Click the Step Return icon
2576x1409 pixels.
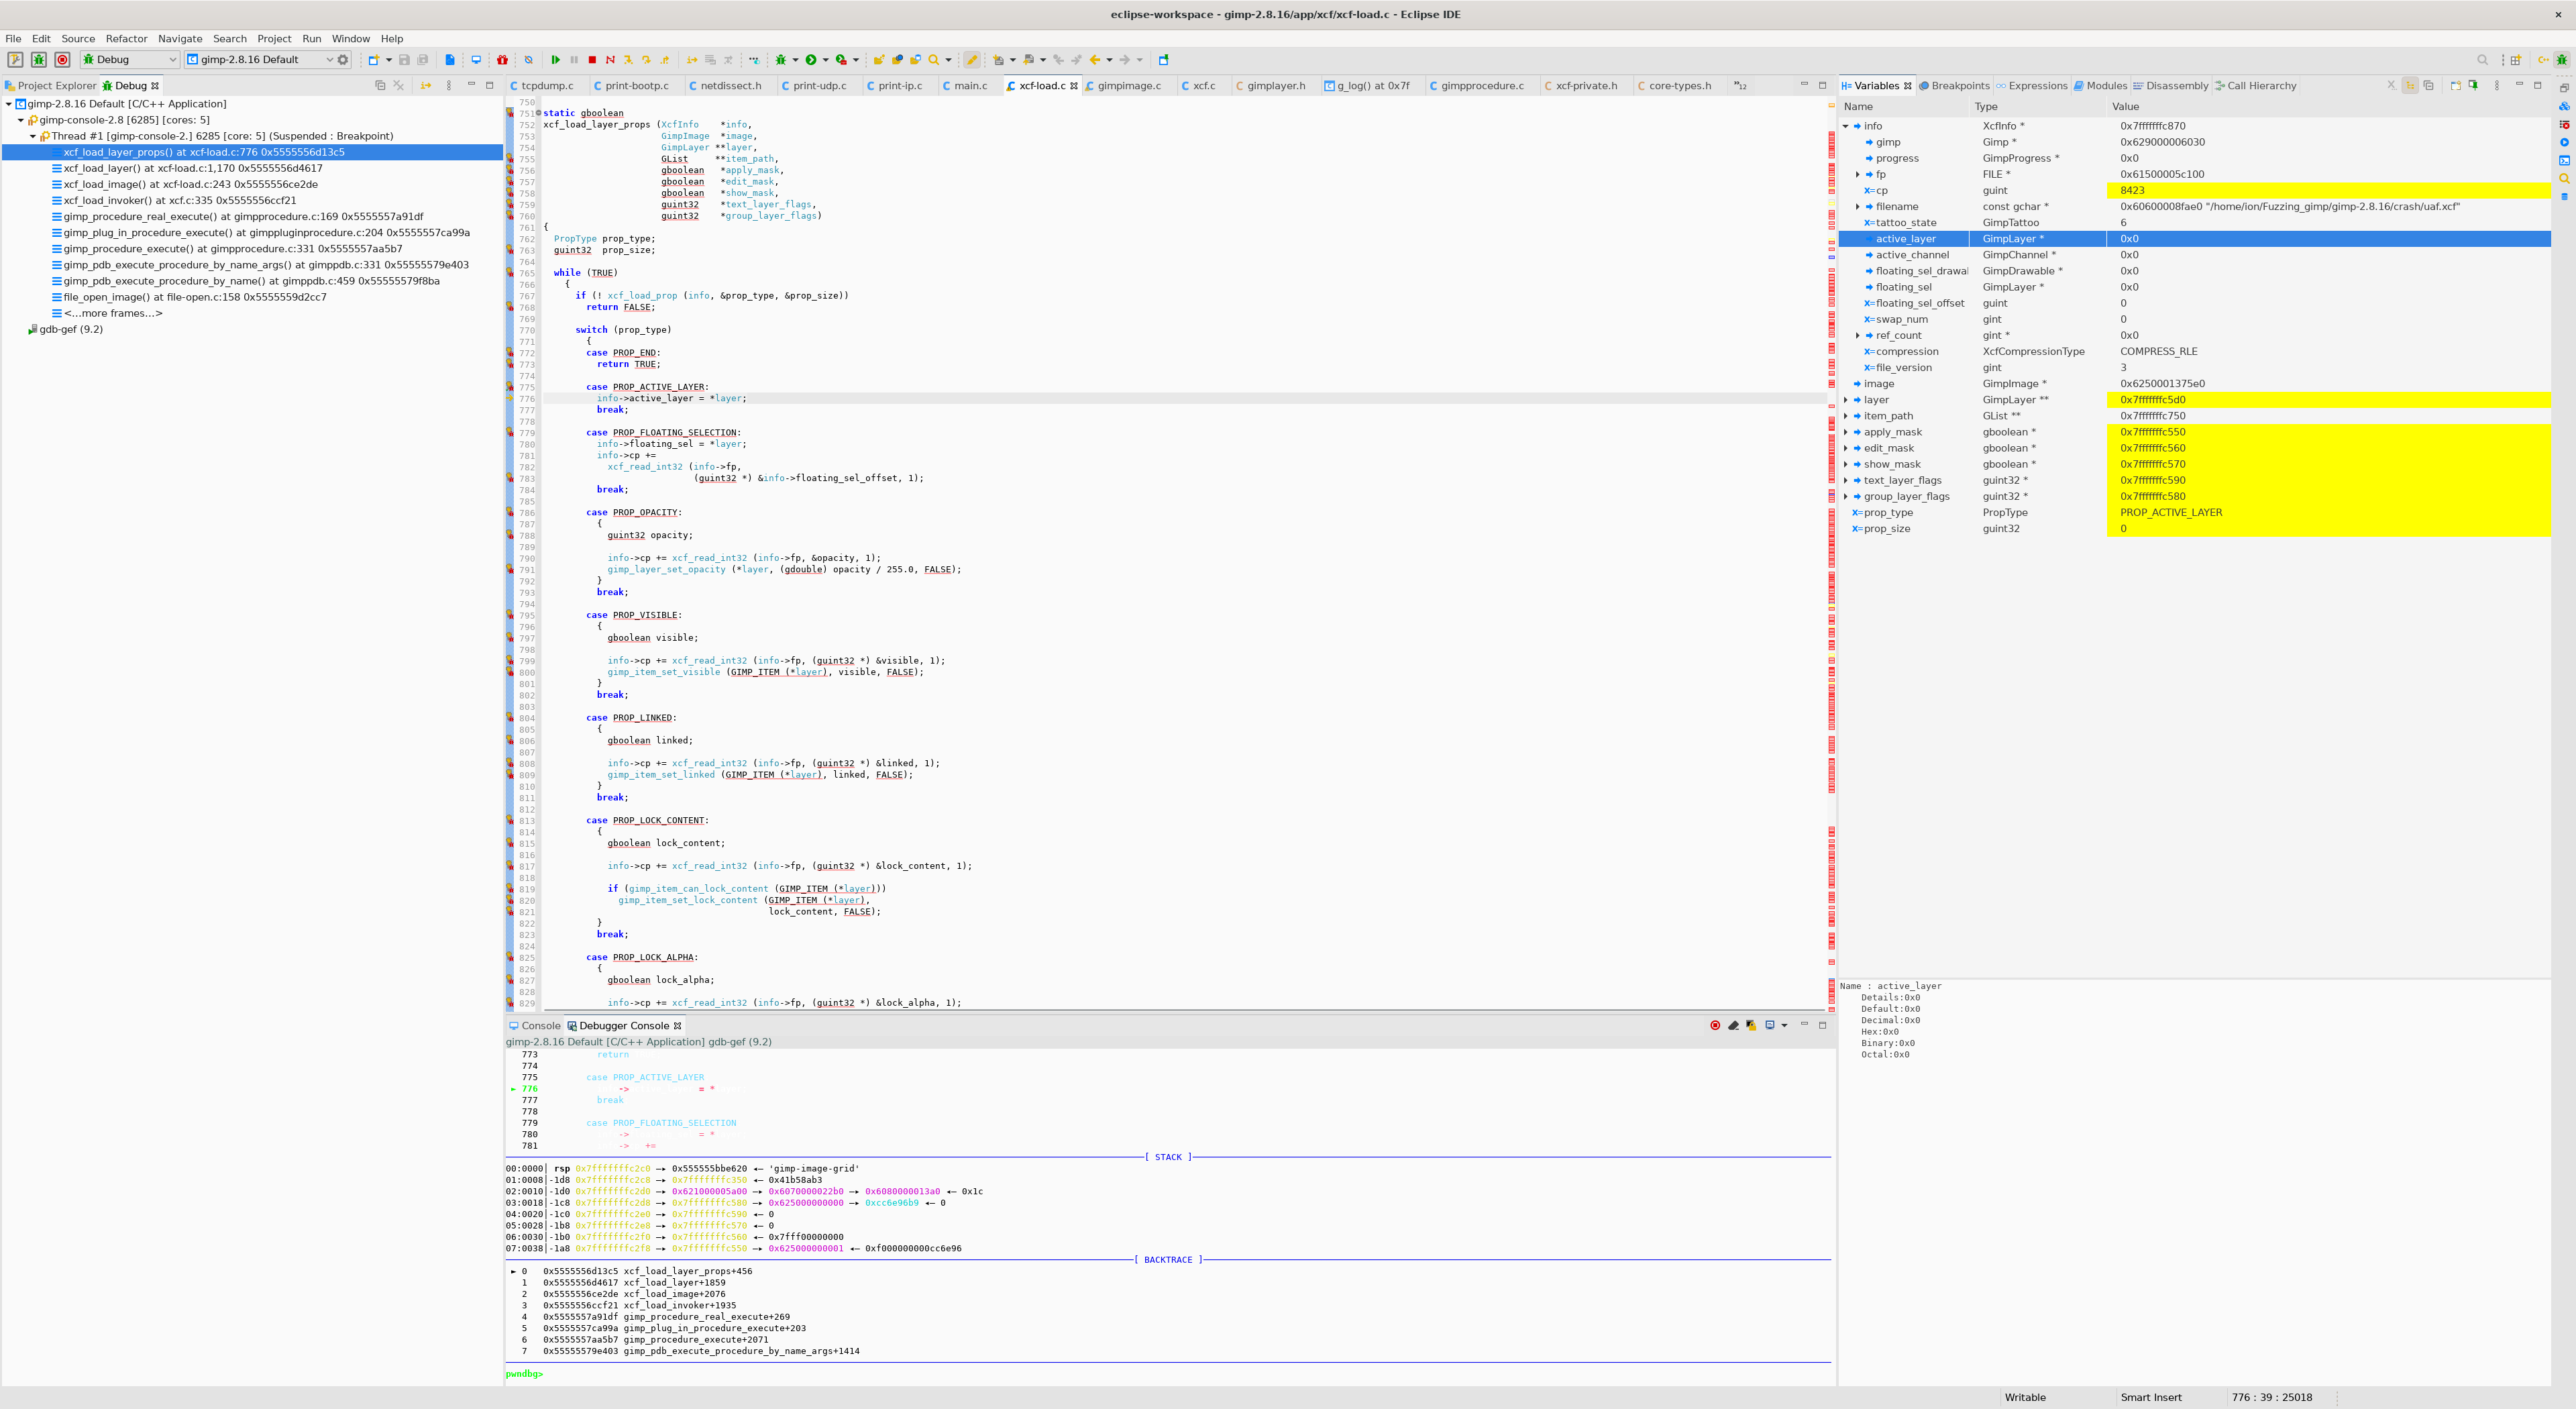[665, 60]
